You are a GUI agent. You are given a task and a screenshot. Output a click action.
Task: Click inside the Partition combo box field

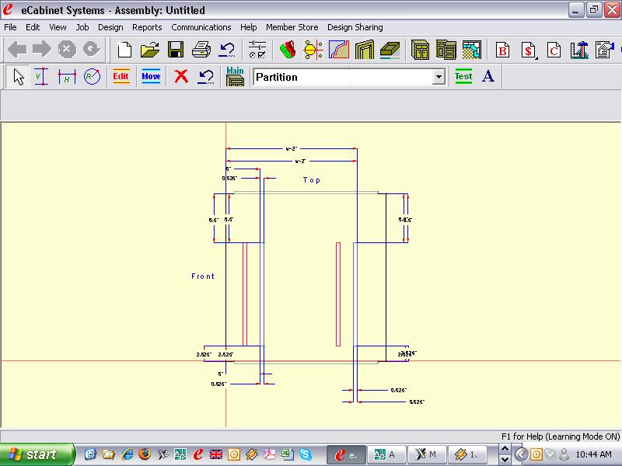tap(344, 77)
